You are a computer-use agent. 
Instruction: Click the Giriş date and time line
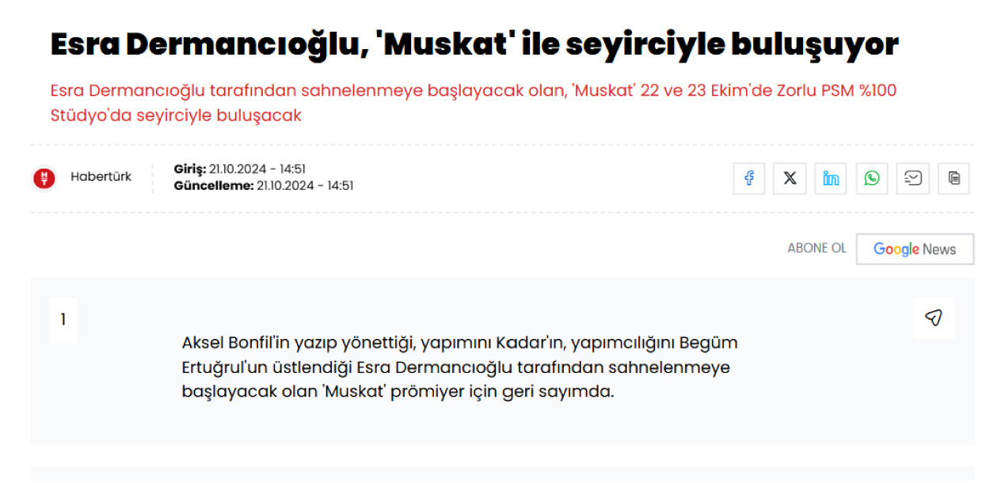coord(240,169)
